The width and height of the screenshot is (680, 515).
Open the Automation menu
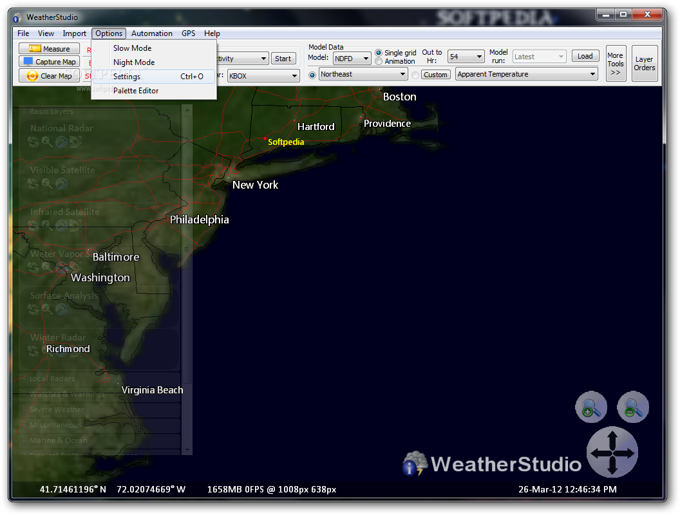[x=152, y=33]
